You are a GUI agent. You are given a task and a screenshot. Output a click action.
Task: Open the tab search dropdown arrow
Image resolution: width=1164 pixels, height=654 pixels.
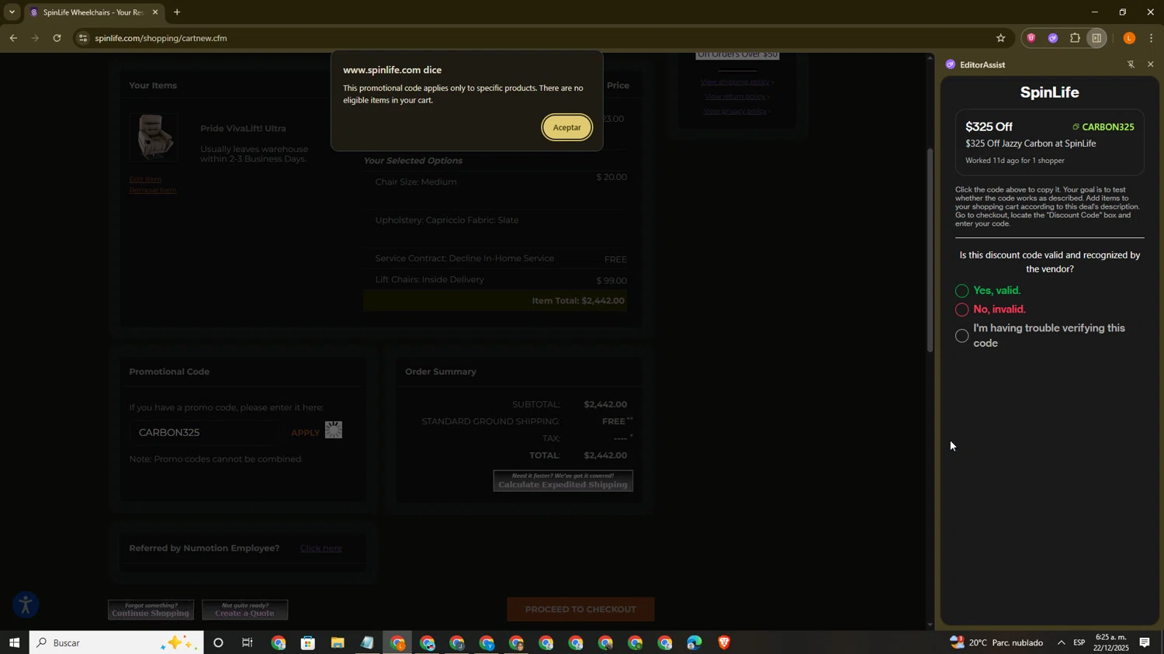click(11, 12)
